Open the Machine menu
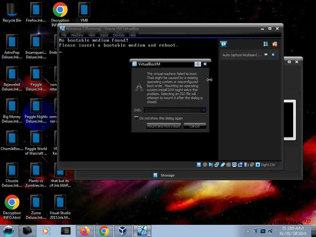This screenshot has height=237, width=316. (77, 35)
